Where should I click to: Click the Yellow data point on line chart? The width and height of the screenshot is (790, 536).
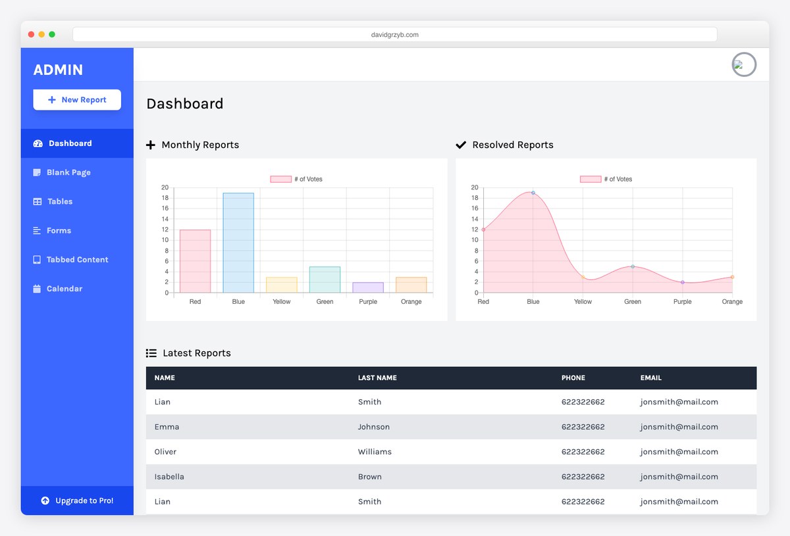pyautogui.click(x=583, y=277)
